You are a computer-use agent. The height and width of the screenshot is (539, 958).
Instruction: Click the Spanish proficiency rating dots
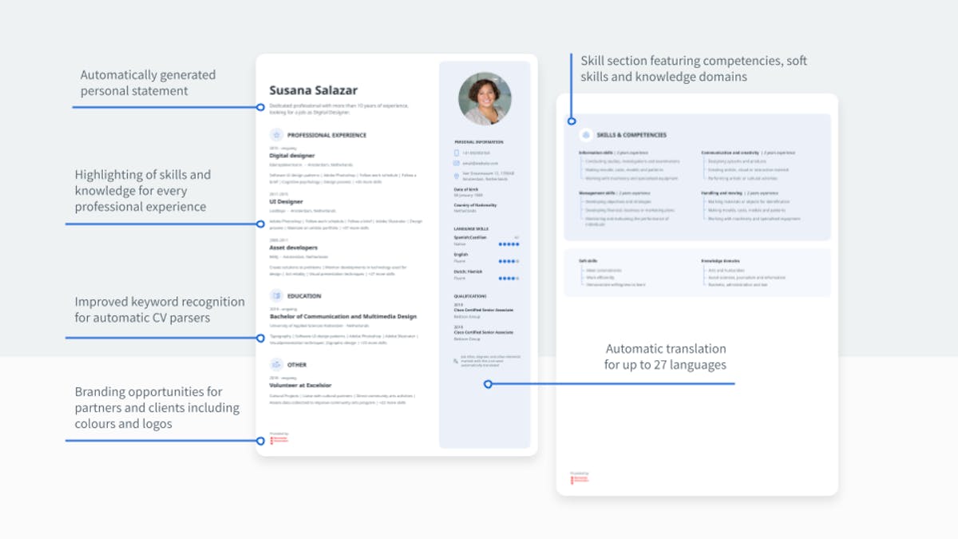click(509, 244)
